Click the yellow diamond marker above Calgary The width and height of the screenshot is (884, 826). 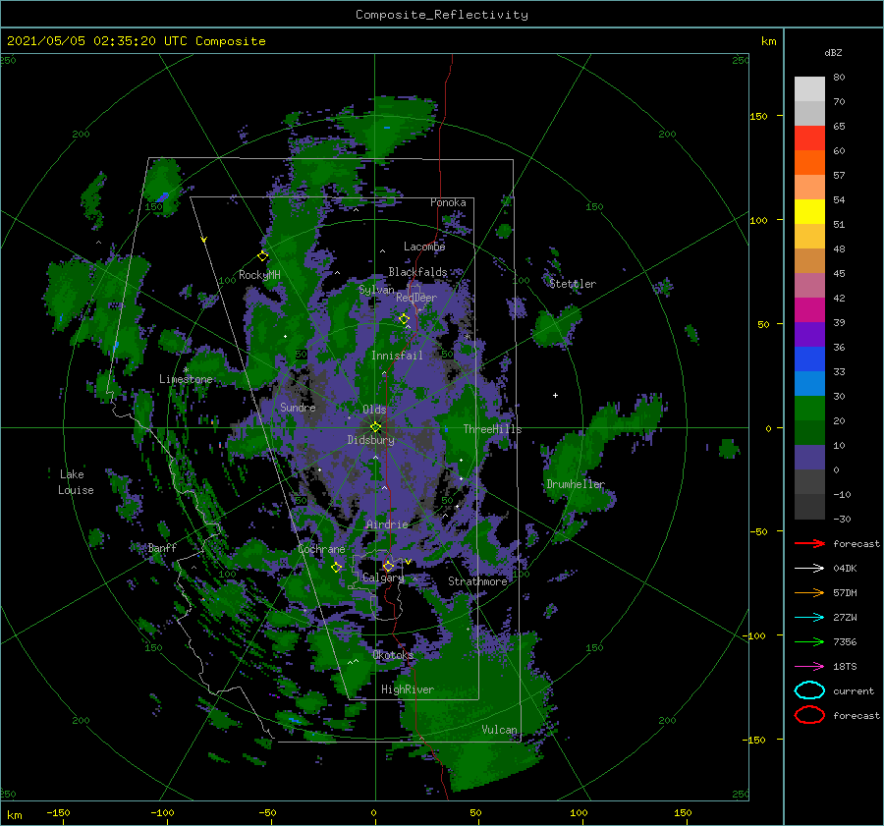coord(388,566)
